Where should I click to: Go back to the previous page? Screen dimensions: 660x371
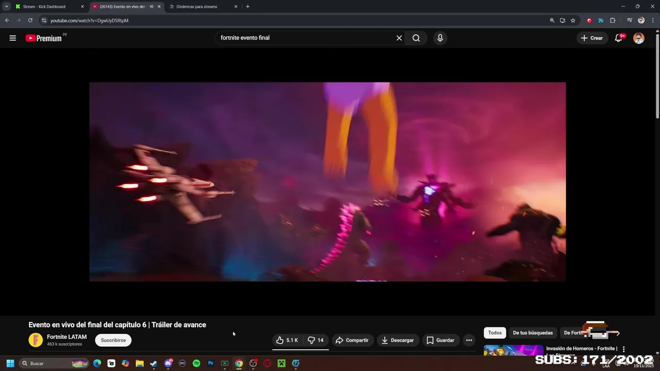(7, 21)
